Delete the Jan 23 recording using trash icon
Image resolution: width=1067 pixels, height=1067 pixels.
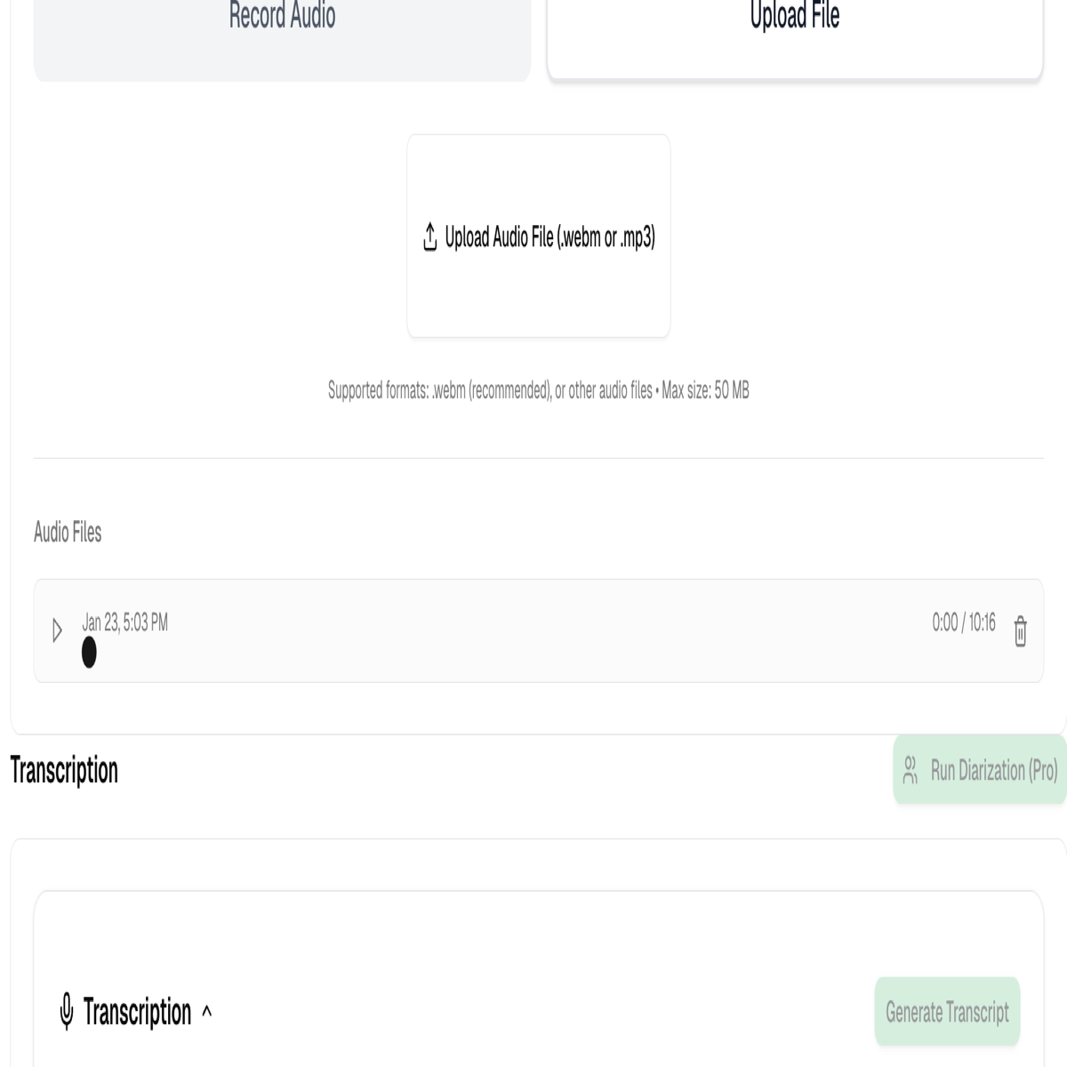pos(1020,630)
